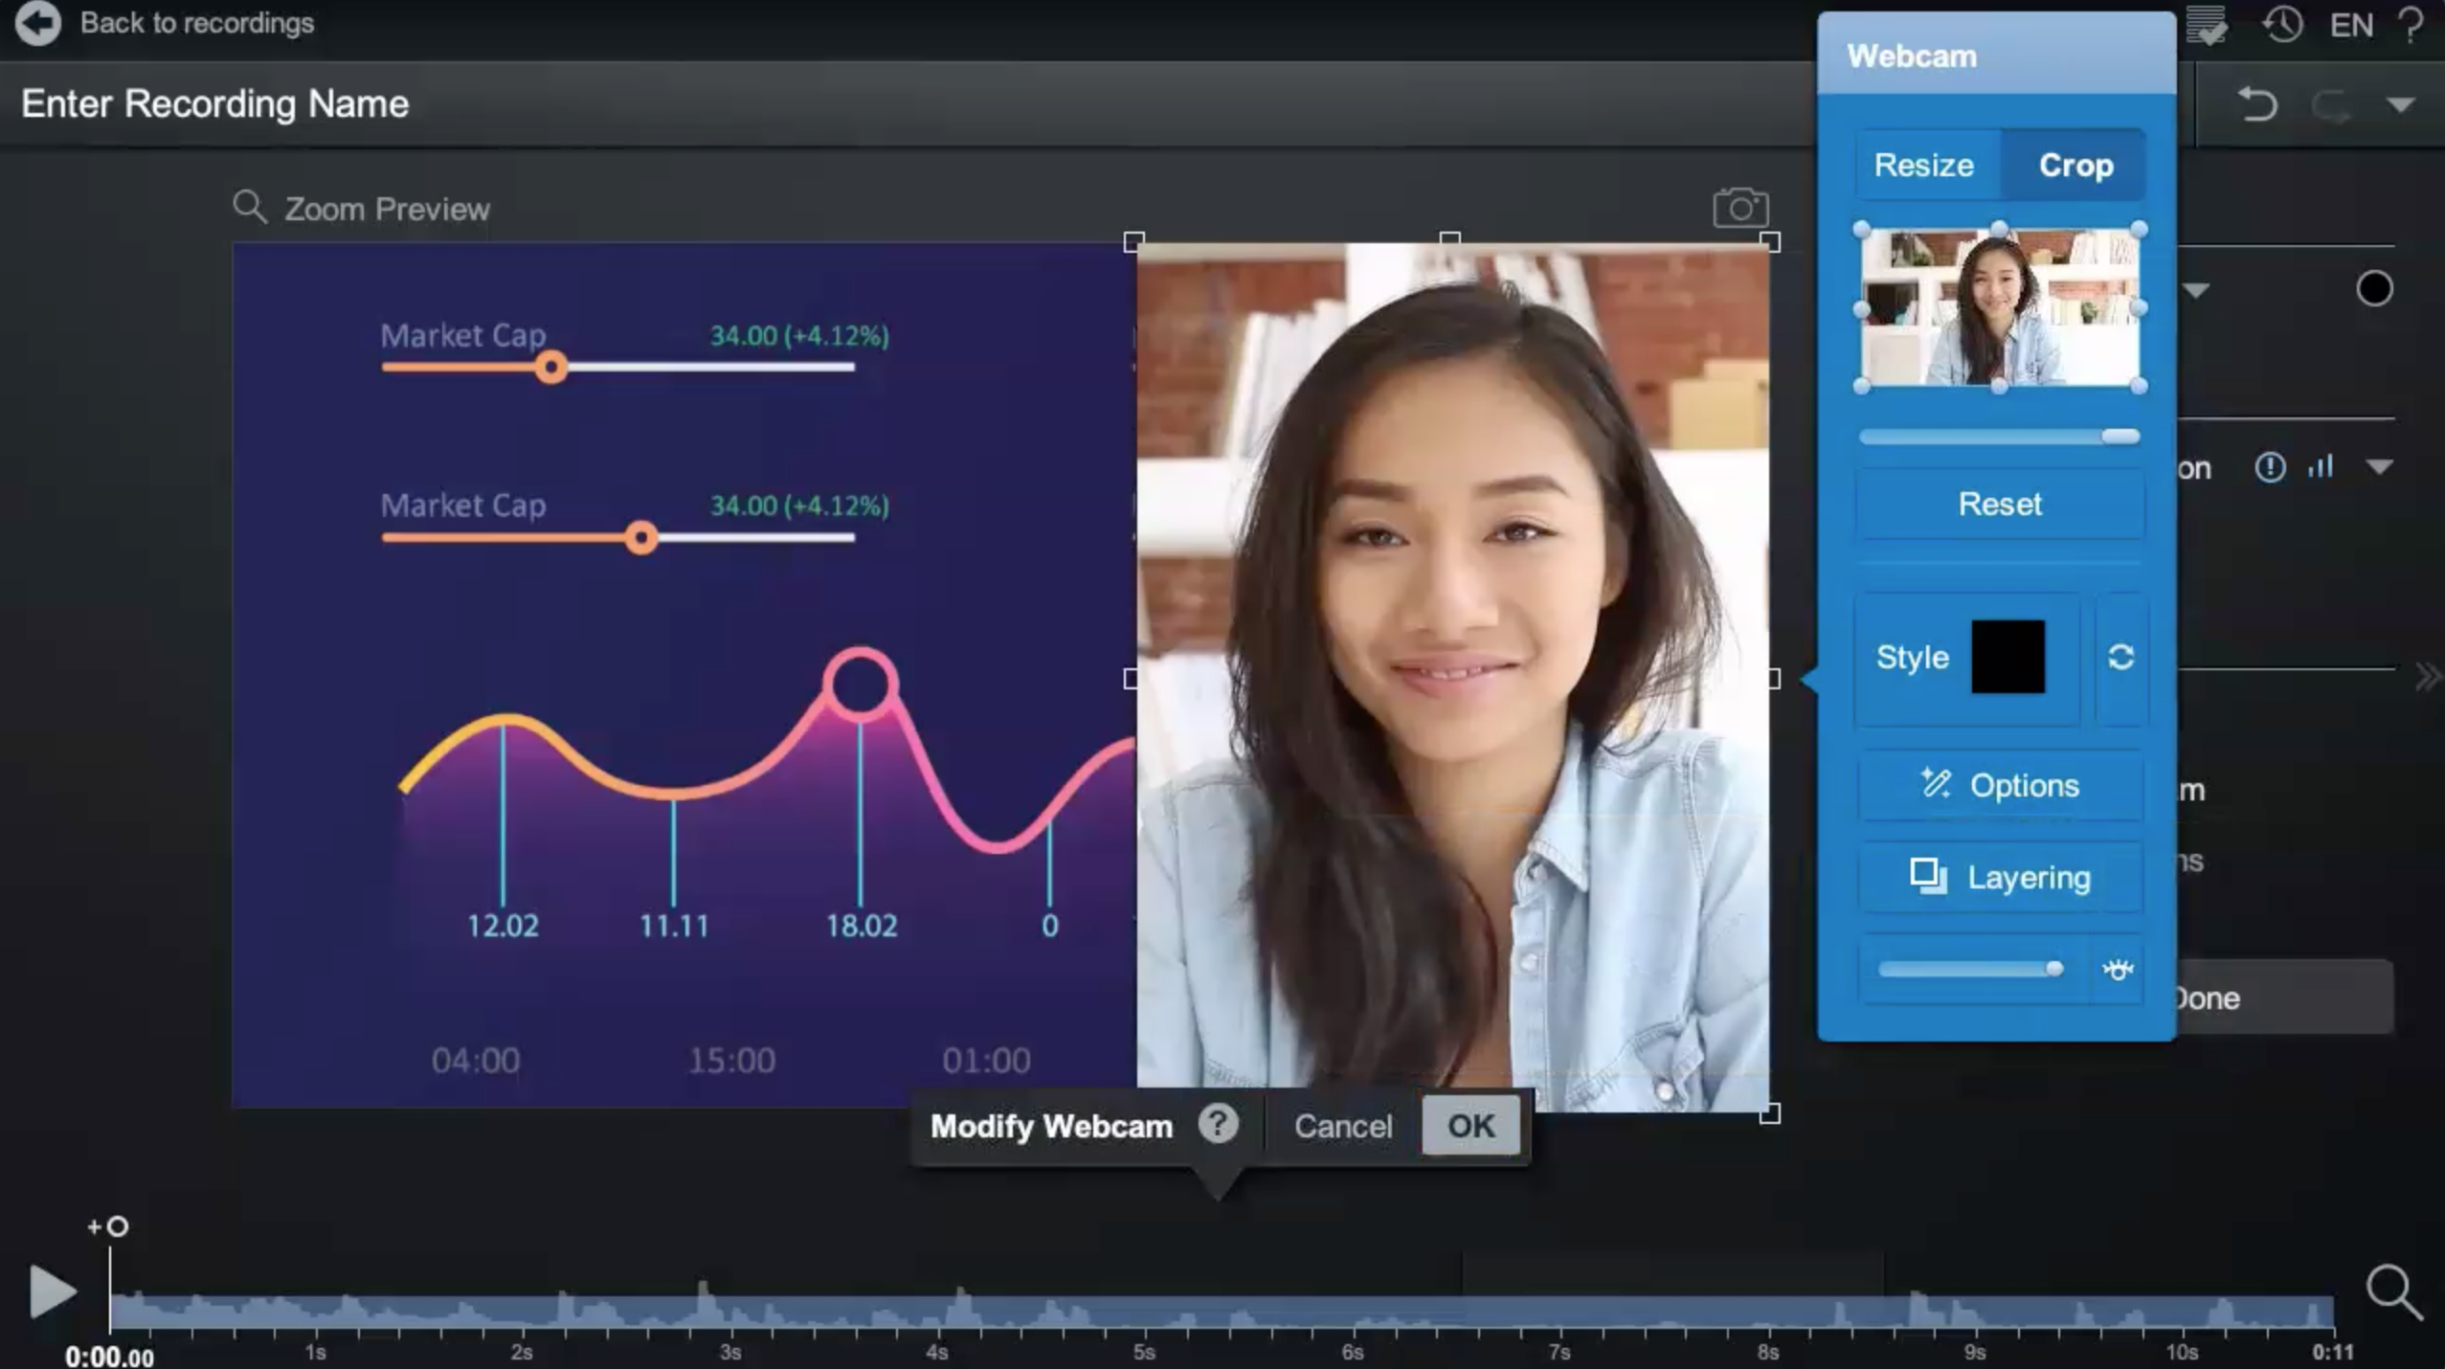Image resolution: width=2445 pixels, height=1369 pixels.
Task: Click the checklist icon in top bar
Action: click(x=2207, y=25)
